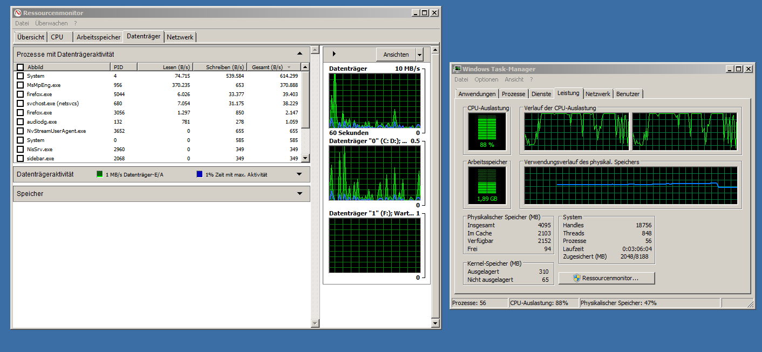
Task: Click the process list scroll up arrow
Action: coord(305,67)
